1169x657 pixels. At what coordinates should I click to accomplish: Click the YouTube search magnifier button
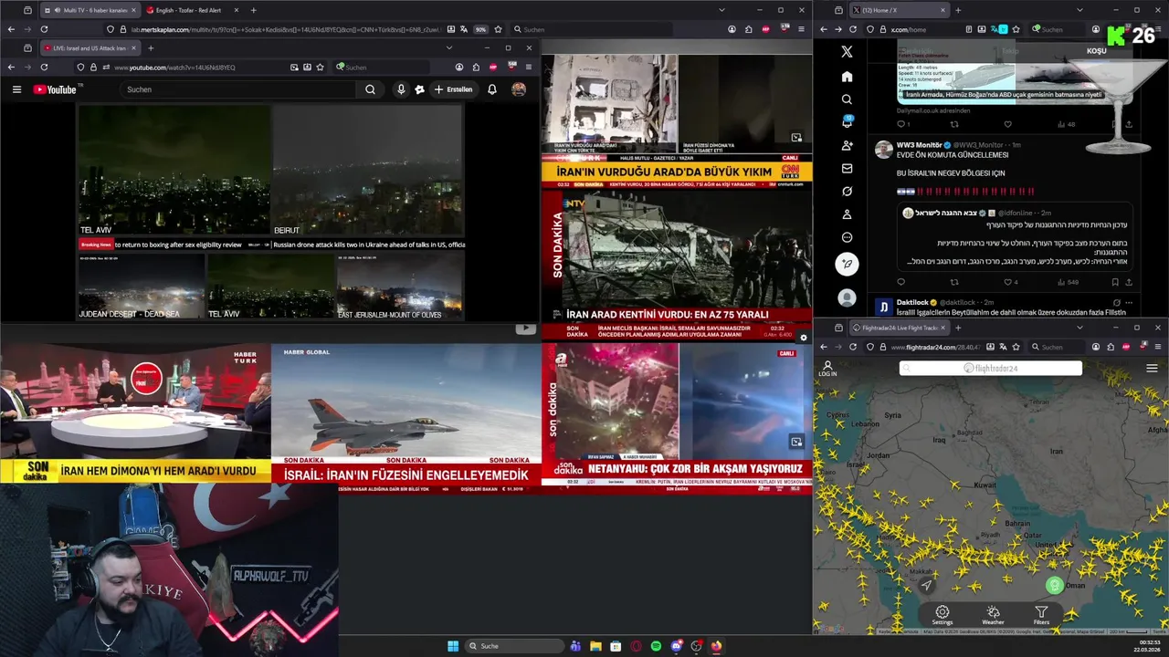[x=370, y=89]
